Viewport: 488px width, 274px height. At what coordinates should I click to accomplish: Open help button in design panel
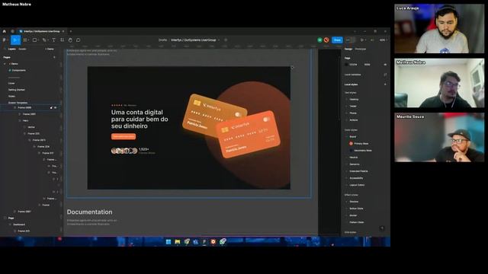[x=382, y=228]
